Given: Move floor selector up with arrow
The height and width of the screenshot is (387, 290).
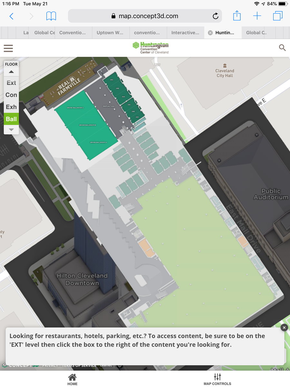Looking at the screenshot, I should pyautogui.click(x=11, y=72).
